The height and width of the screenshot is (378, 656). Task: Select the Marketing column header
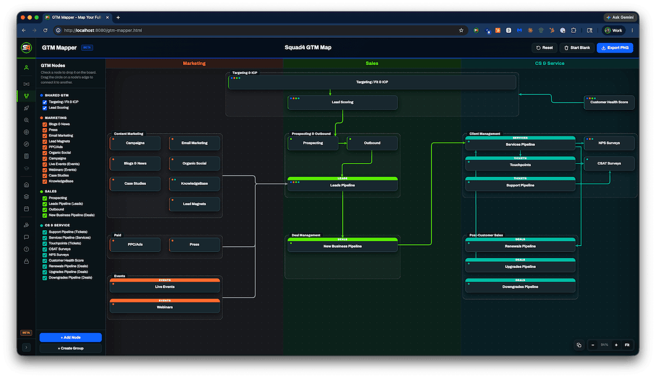(194, 63)
